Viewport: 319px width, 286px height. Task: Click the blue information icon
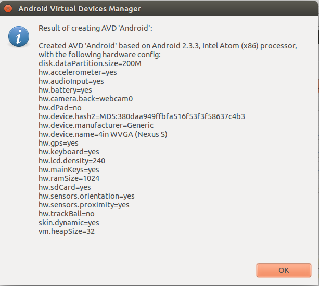19,36
